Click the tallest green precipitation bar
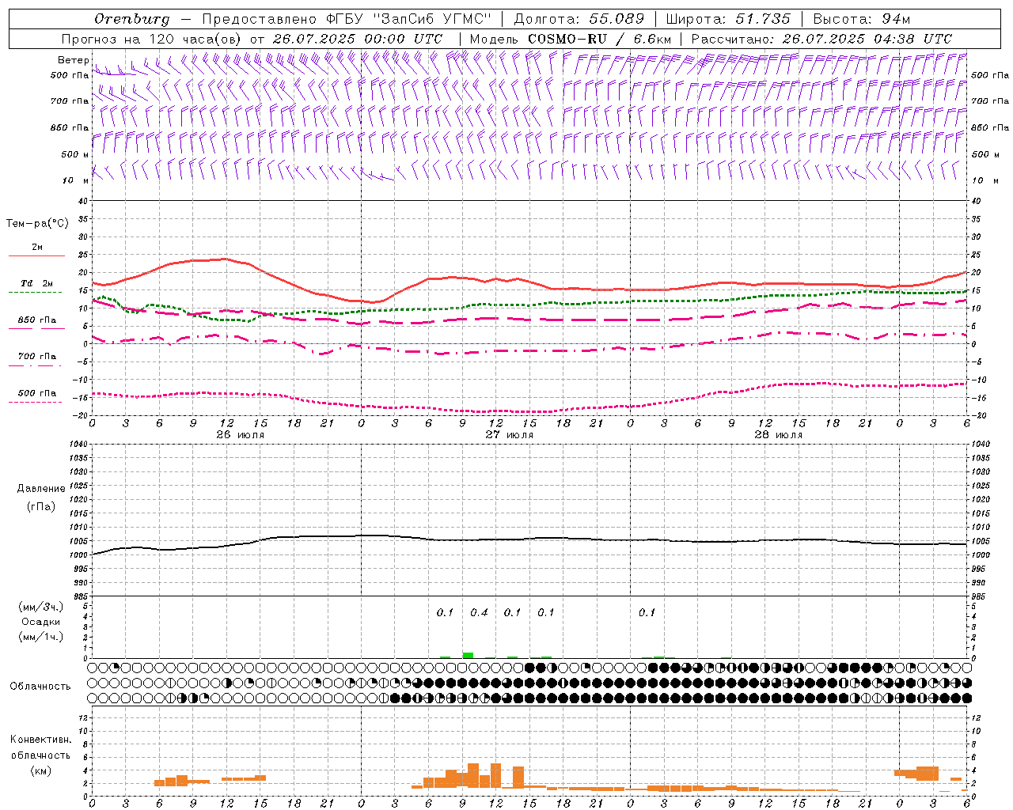 pyautogui.click(x=468, y=655)
